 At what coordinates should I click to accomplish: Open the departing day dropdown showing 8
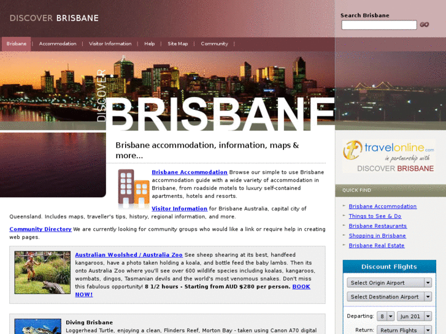click(x=385, y=316)
